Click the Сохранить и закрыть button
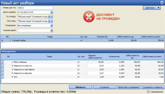The width and height of the screenshot is (165, 94). (153, 87)
